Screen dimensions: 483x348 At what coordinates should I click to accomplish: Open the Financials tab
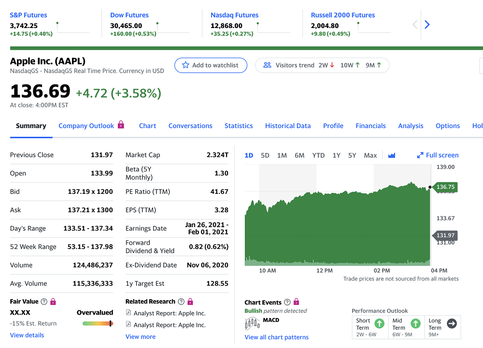[370, 126]
